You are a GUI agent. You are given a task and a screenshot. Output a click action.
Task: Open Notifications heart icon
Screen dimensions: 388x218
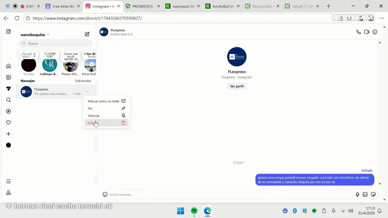pyautogui.click(x=8, y=123)
